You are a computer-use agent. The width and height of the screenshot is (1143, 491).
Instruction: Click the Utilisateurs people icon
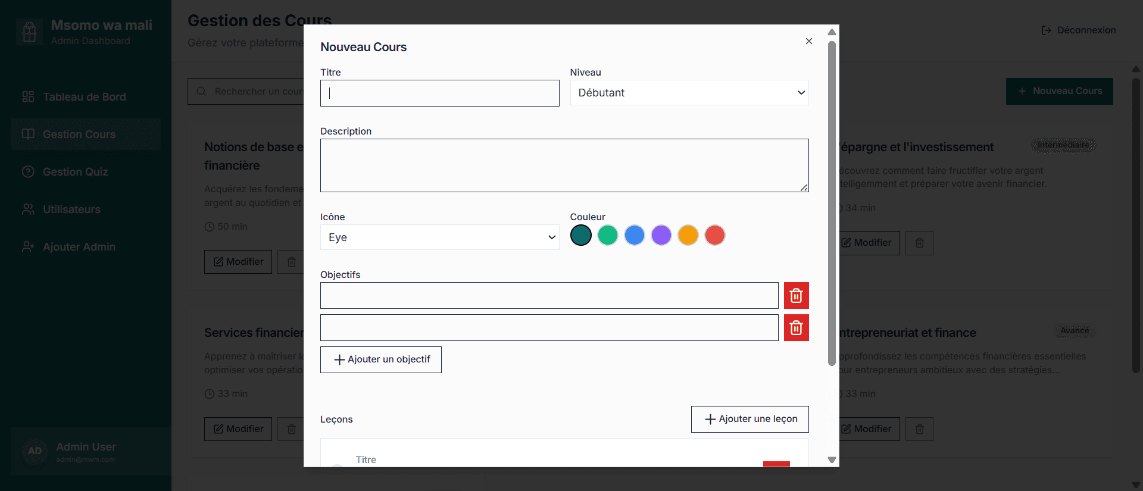(x=28, y=209)
